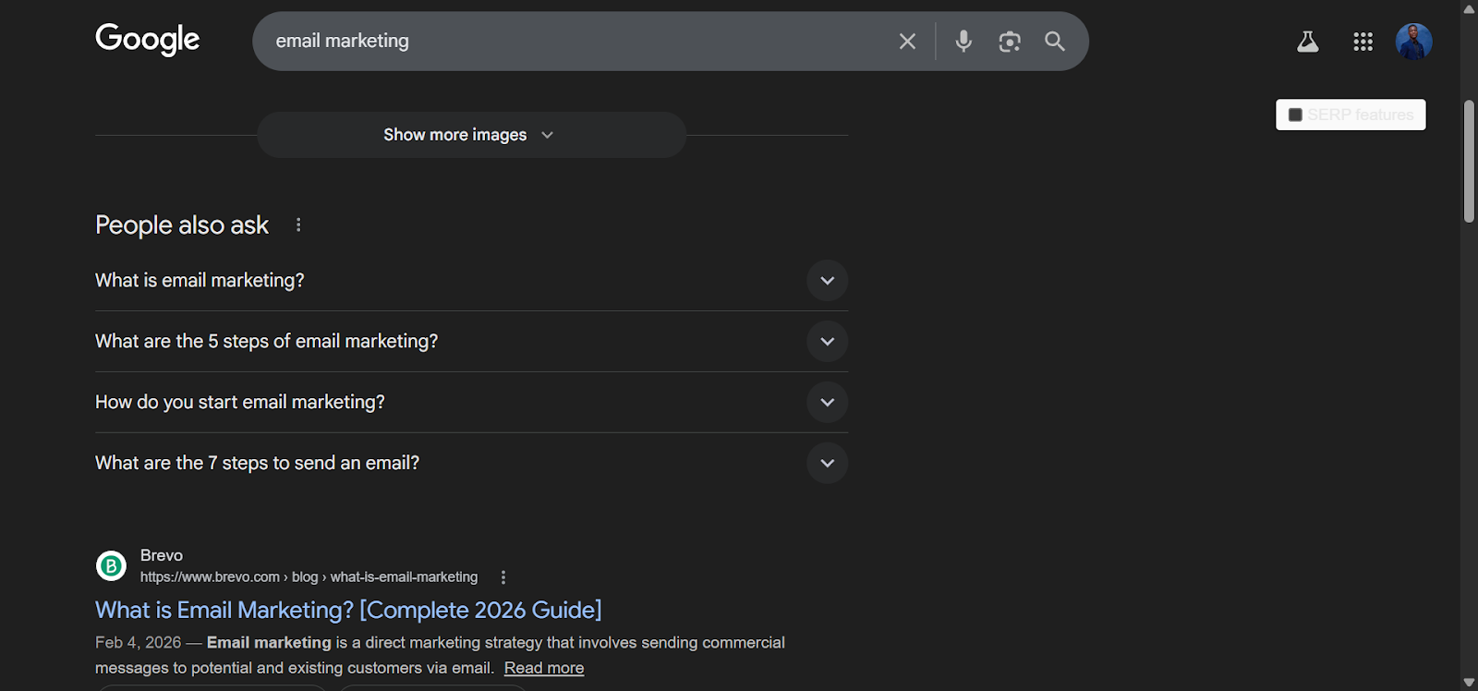Expand 'How do you start email marketing?' question

point(827,402)
